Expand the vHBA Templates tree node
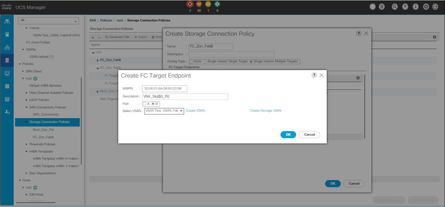 (x=27, y=152)
